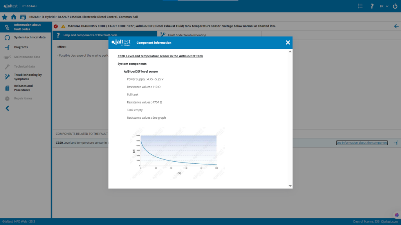This screenshot has width=401, height=225.
Task: Switch to Fault Code Troubleshooting tab
Action: click(187, 35)
